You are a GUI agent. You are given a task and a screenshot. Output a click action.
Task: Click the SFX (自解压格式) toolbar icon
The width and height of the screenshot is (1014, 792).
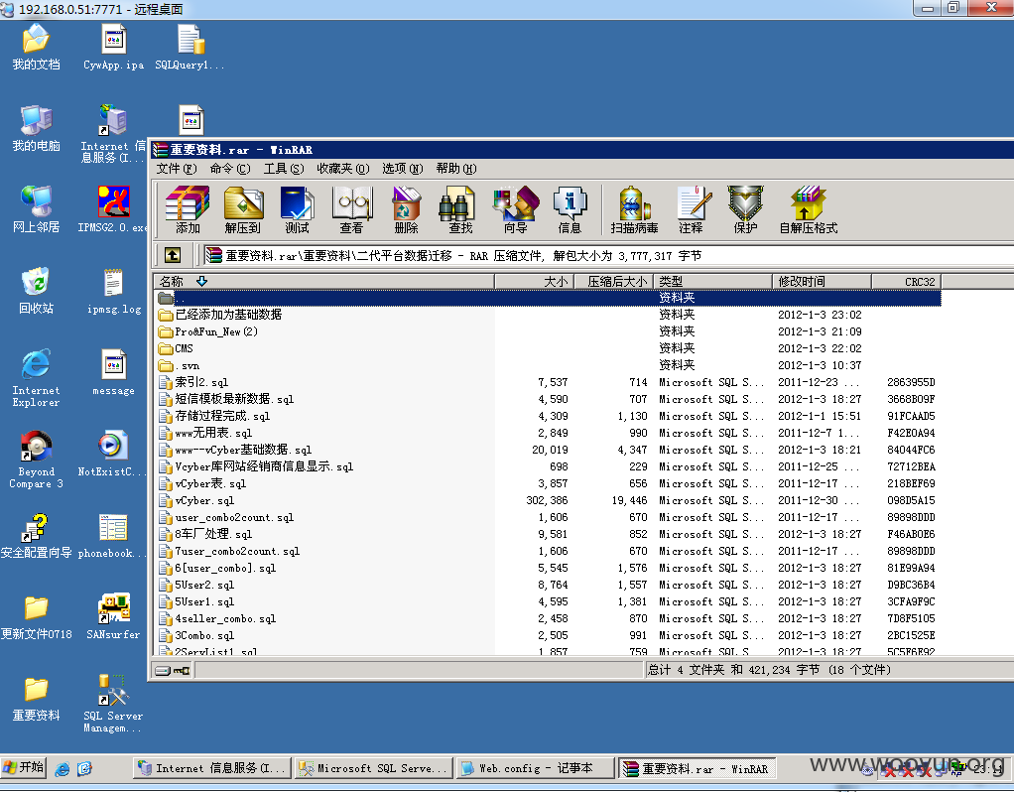pyautogui.click(x=809, y=209)
